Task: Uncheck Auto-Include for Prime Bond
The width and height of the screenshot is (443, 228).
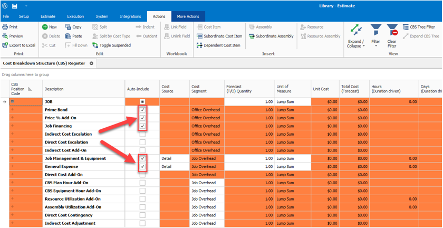Action: 142,110
